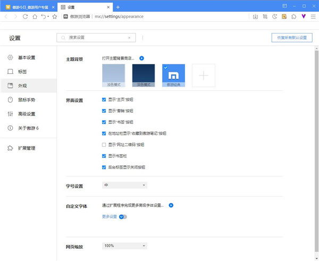The image size is (319, 261).
Task: Select the 深色模式 dark theme thumbnail
Action: [x=143, y=75]
